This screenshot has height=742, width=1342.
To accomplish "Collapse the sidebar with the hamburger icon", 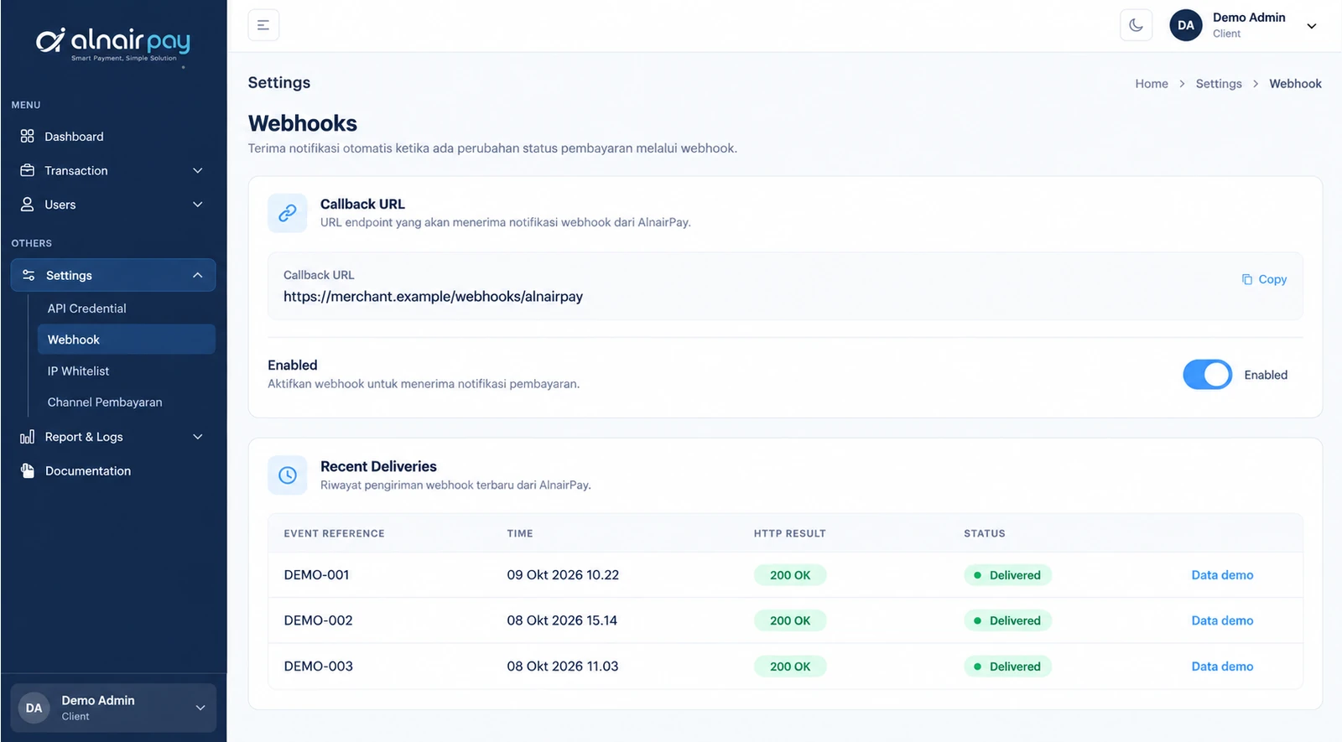I will pyautogui.click(x=263, y=25).
